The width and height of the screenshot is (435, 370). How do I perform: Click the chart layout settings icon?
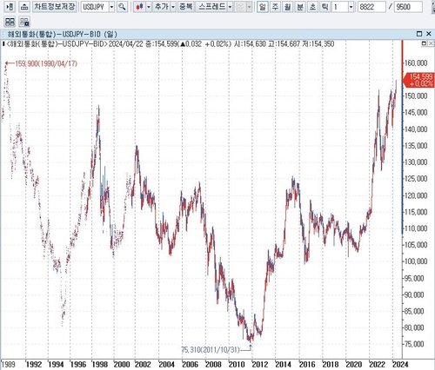24,22
